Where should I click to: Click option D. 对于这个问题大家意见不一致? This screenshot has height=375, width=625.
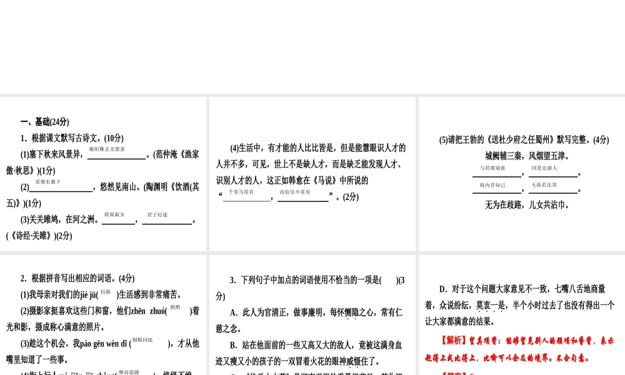522,289
